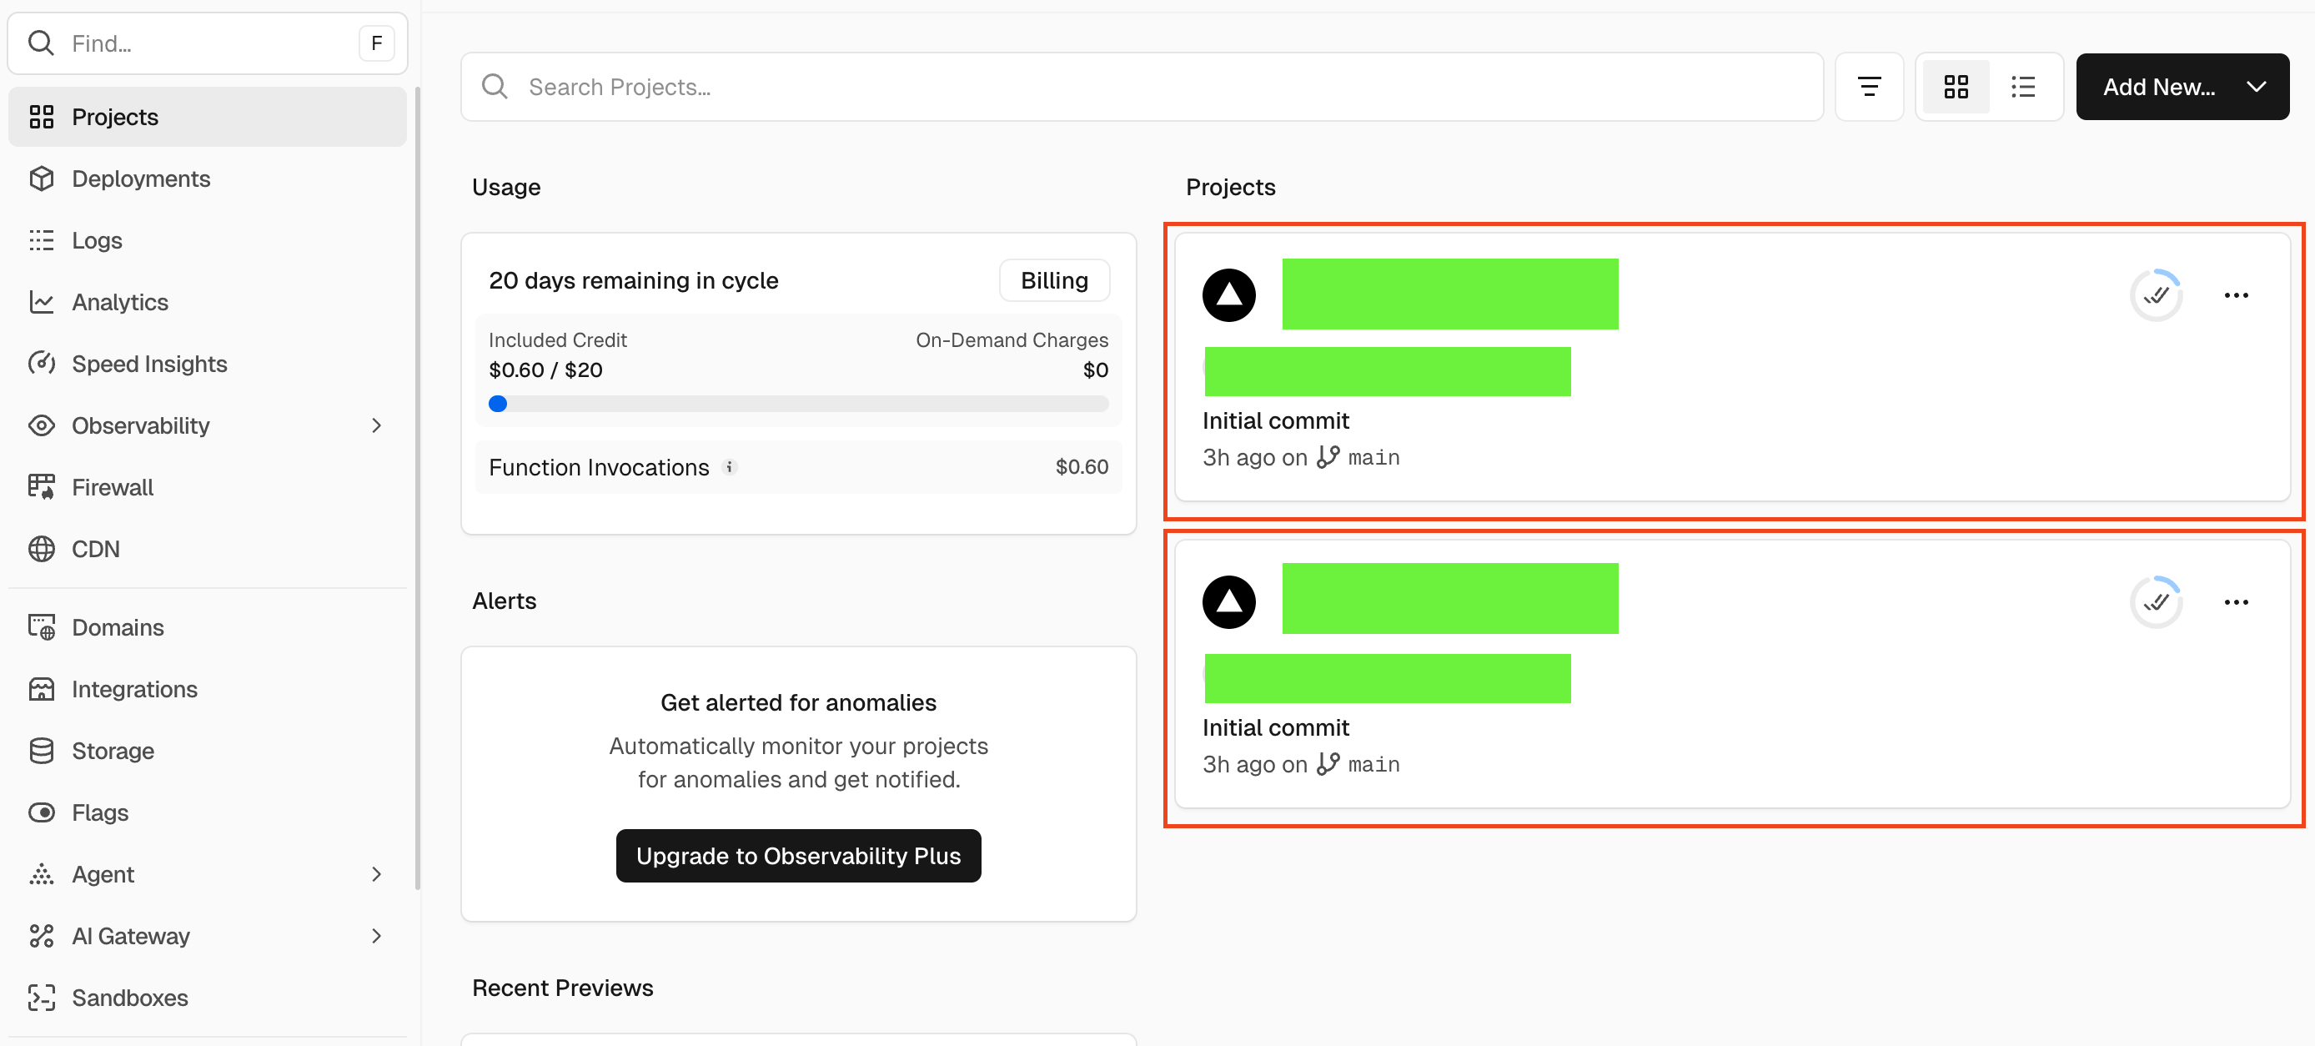This screenshot has height=1046, width=2315.
Task: Click the included credit usage progress bar
Action: [x=797, y=404]
